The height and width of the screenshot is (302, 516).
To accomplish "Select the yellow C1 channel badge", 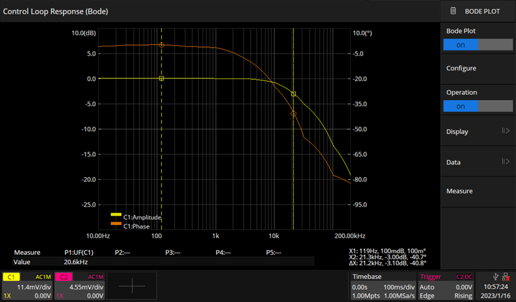I will coord(11,277).
